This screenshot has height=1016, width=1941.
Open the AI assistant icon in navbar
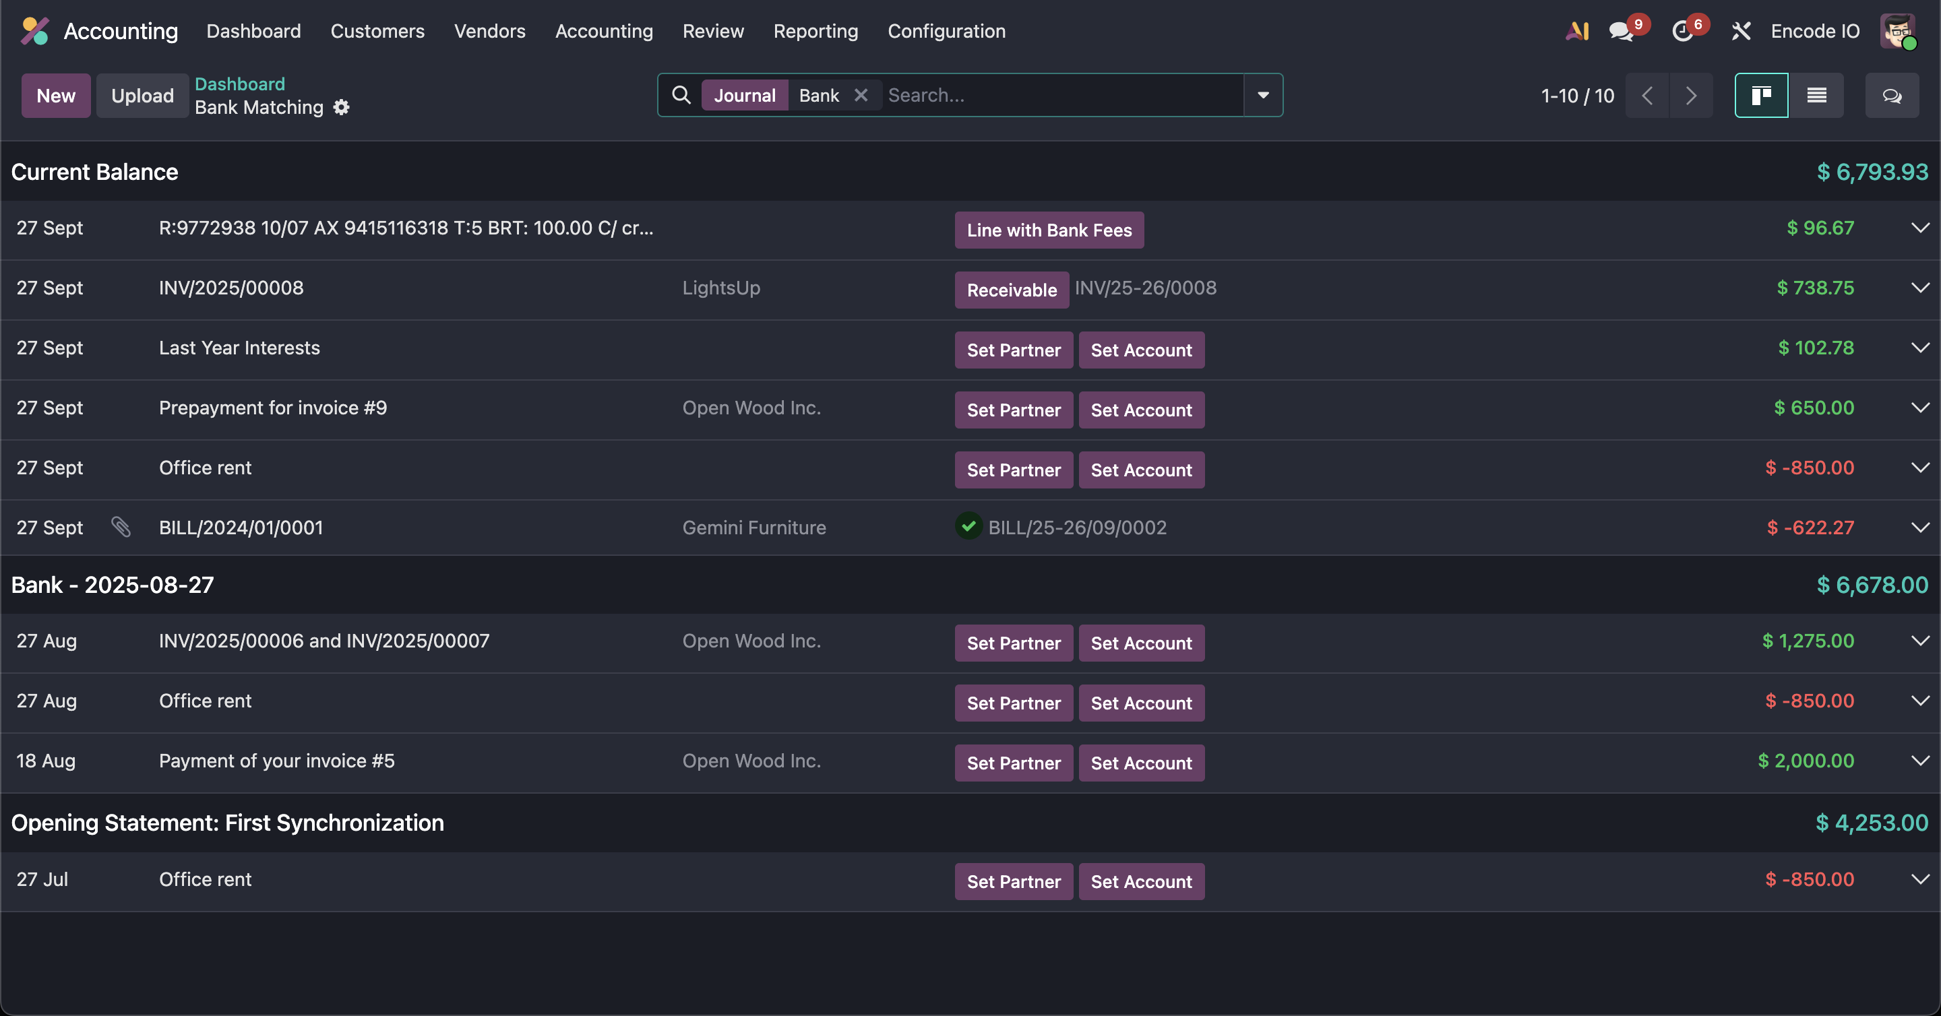[1577, 31]
